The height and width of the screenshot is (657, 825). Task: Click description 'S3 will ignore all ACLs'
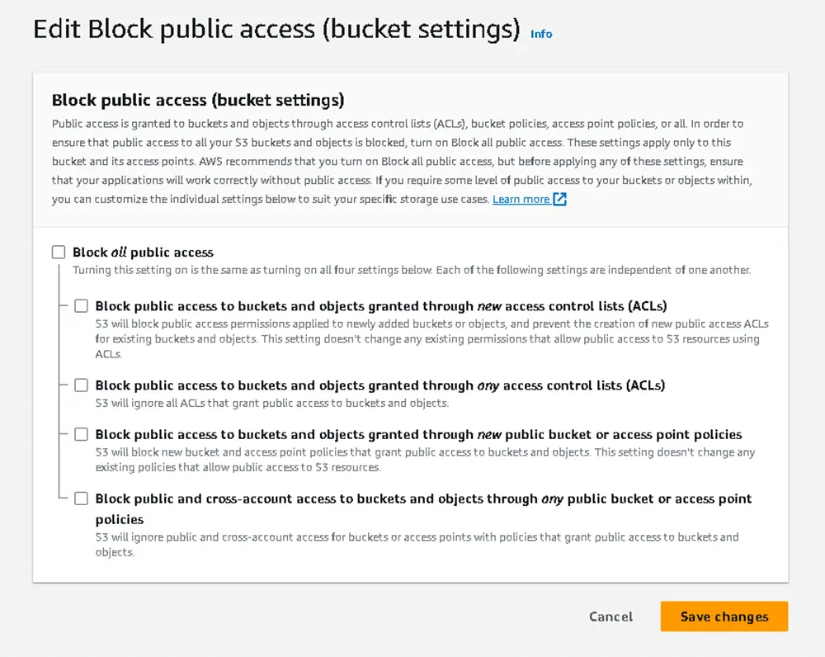pos(272,404)
